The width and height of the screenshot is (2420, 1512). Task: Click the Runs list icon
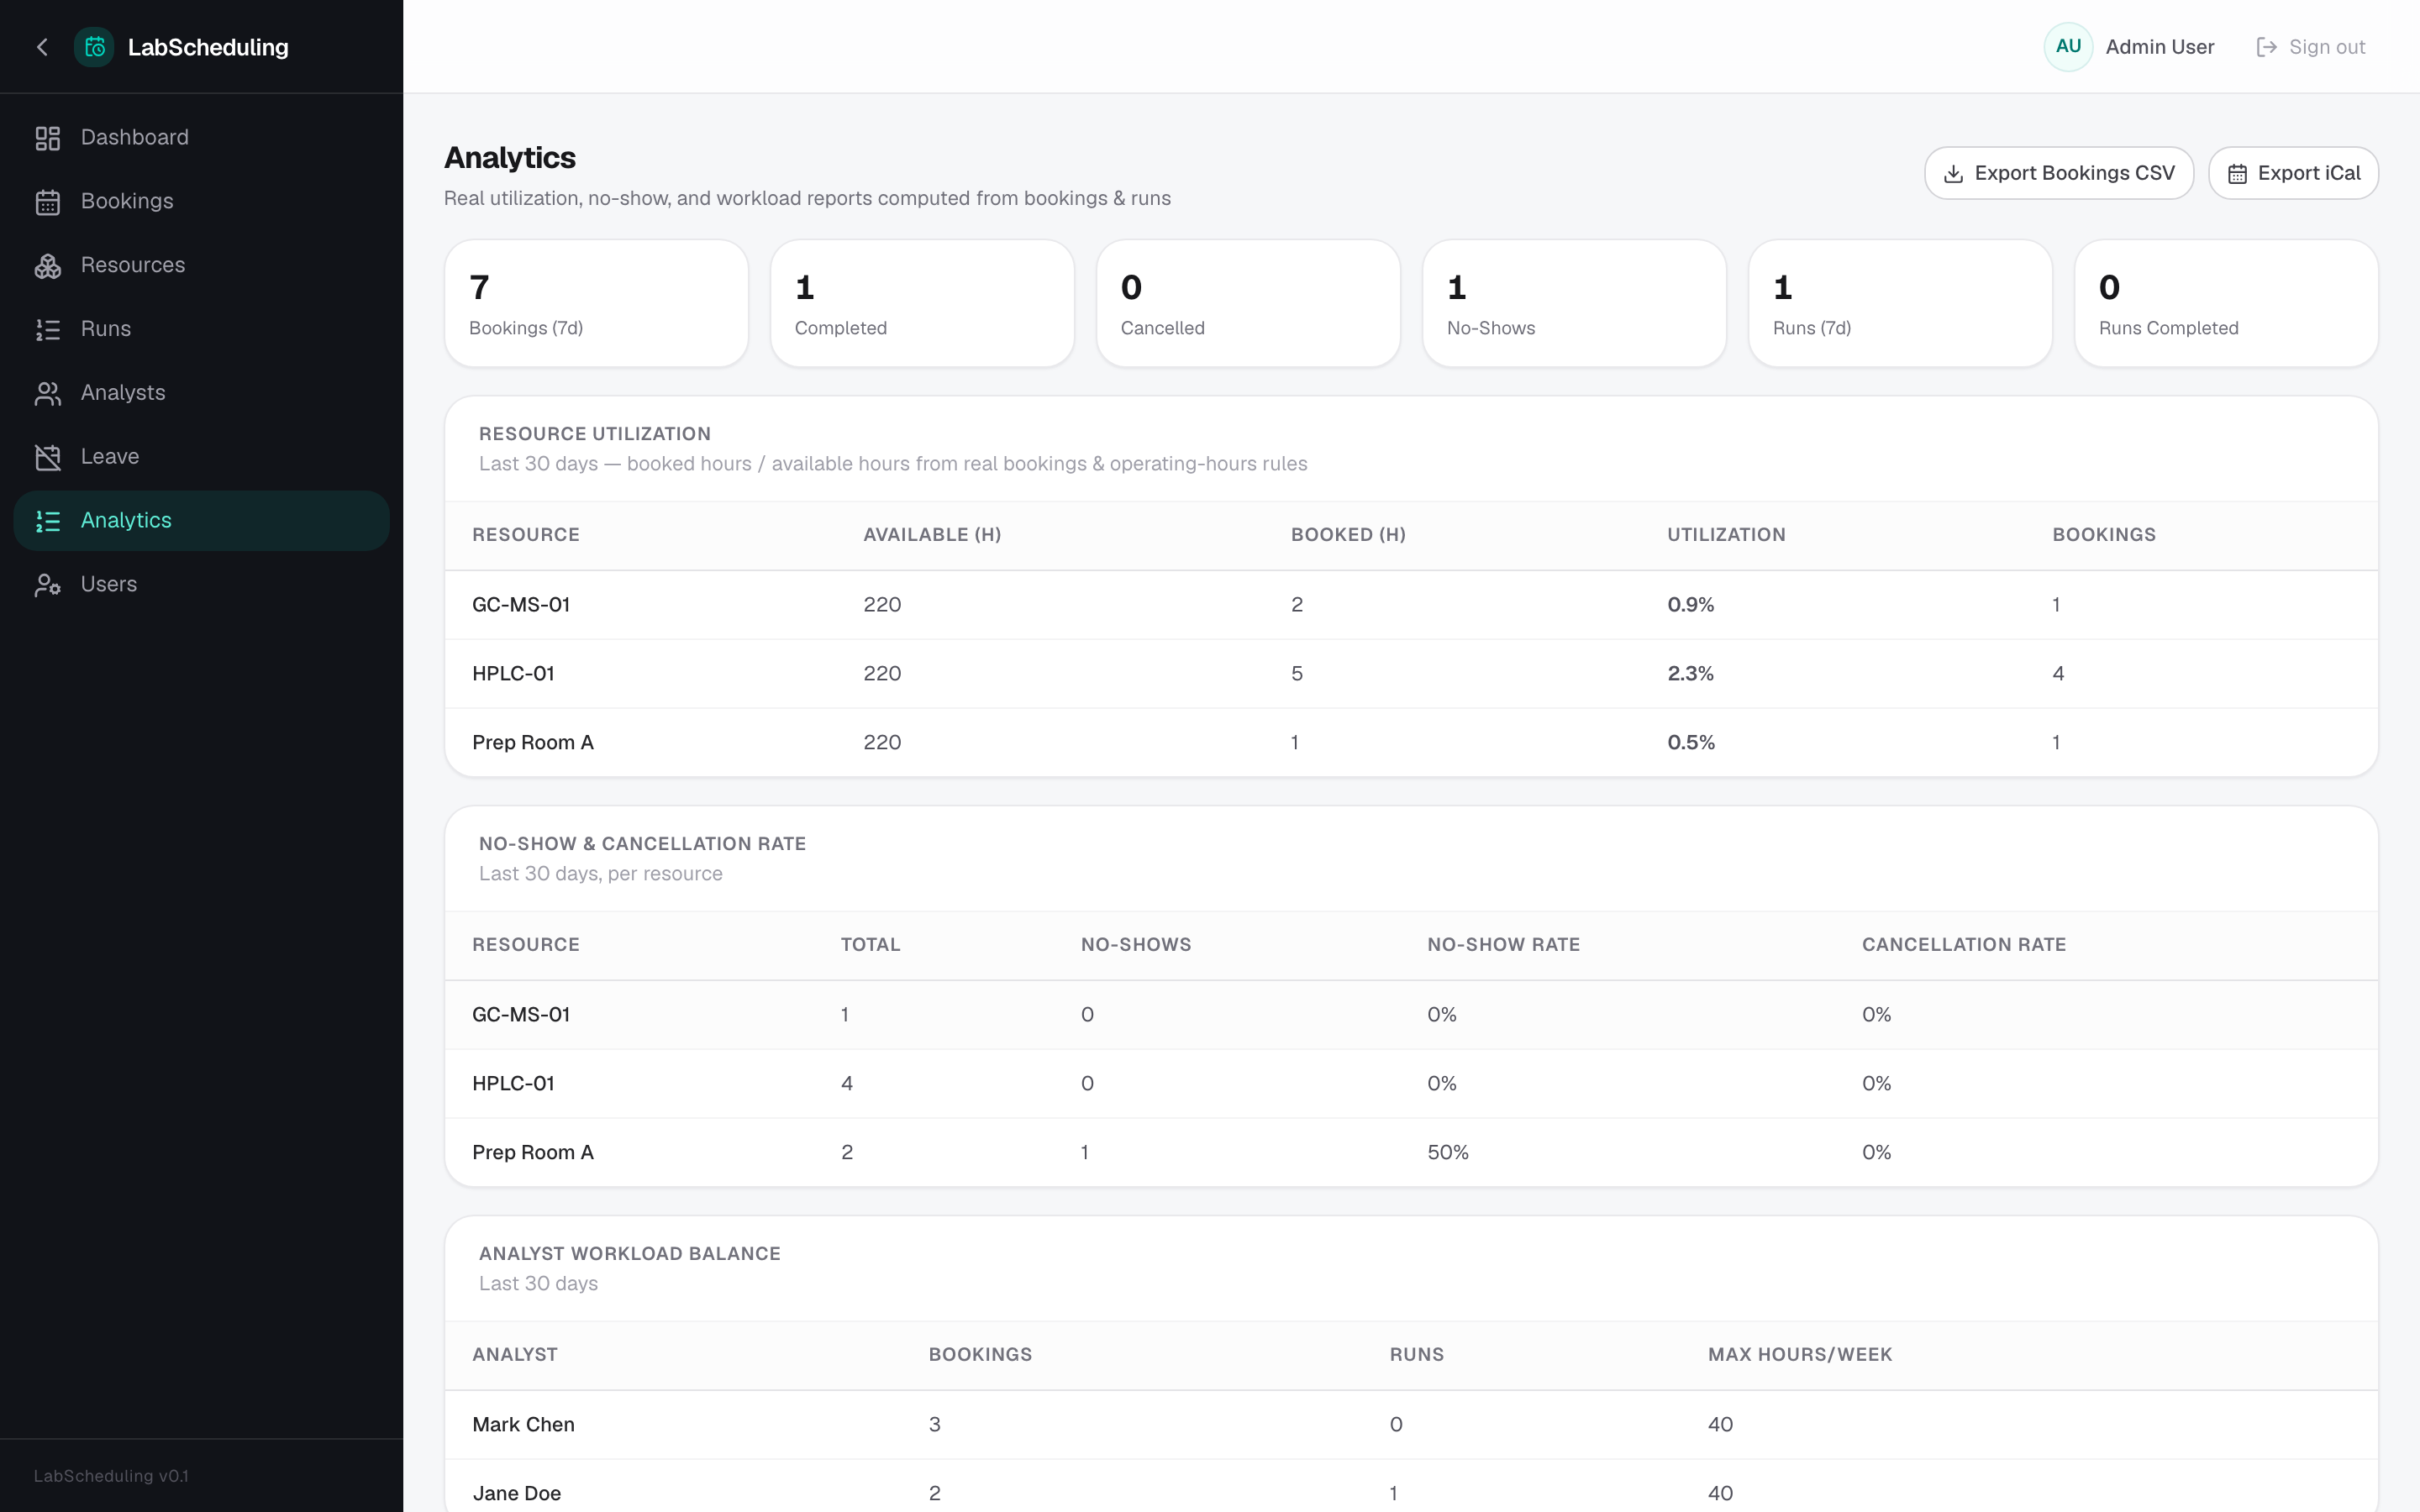[48, 330]
